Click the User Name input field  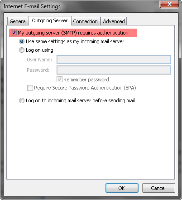click(114, 60)
